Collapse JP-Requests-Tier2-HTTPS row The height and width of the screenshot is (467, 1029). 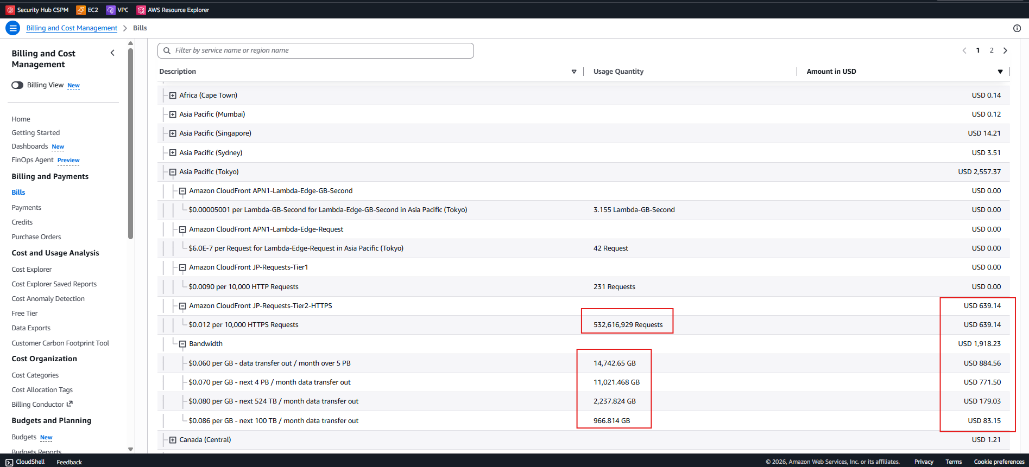coord(182,306)
